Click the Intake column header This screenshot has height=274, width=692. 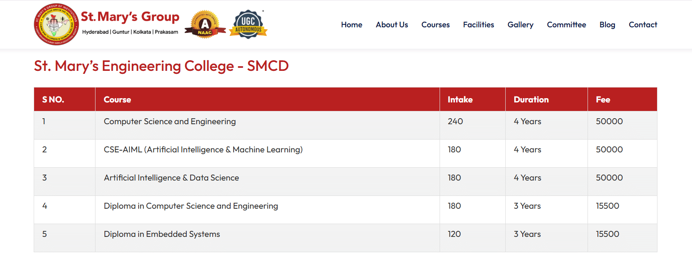[x=460, y=99]
